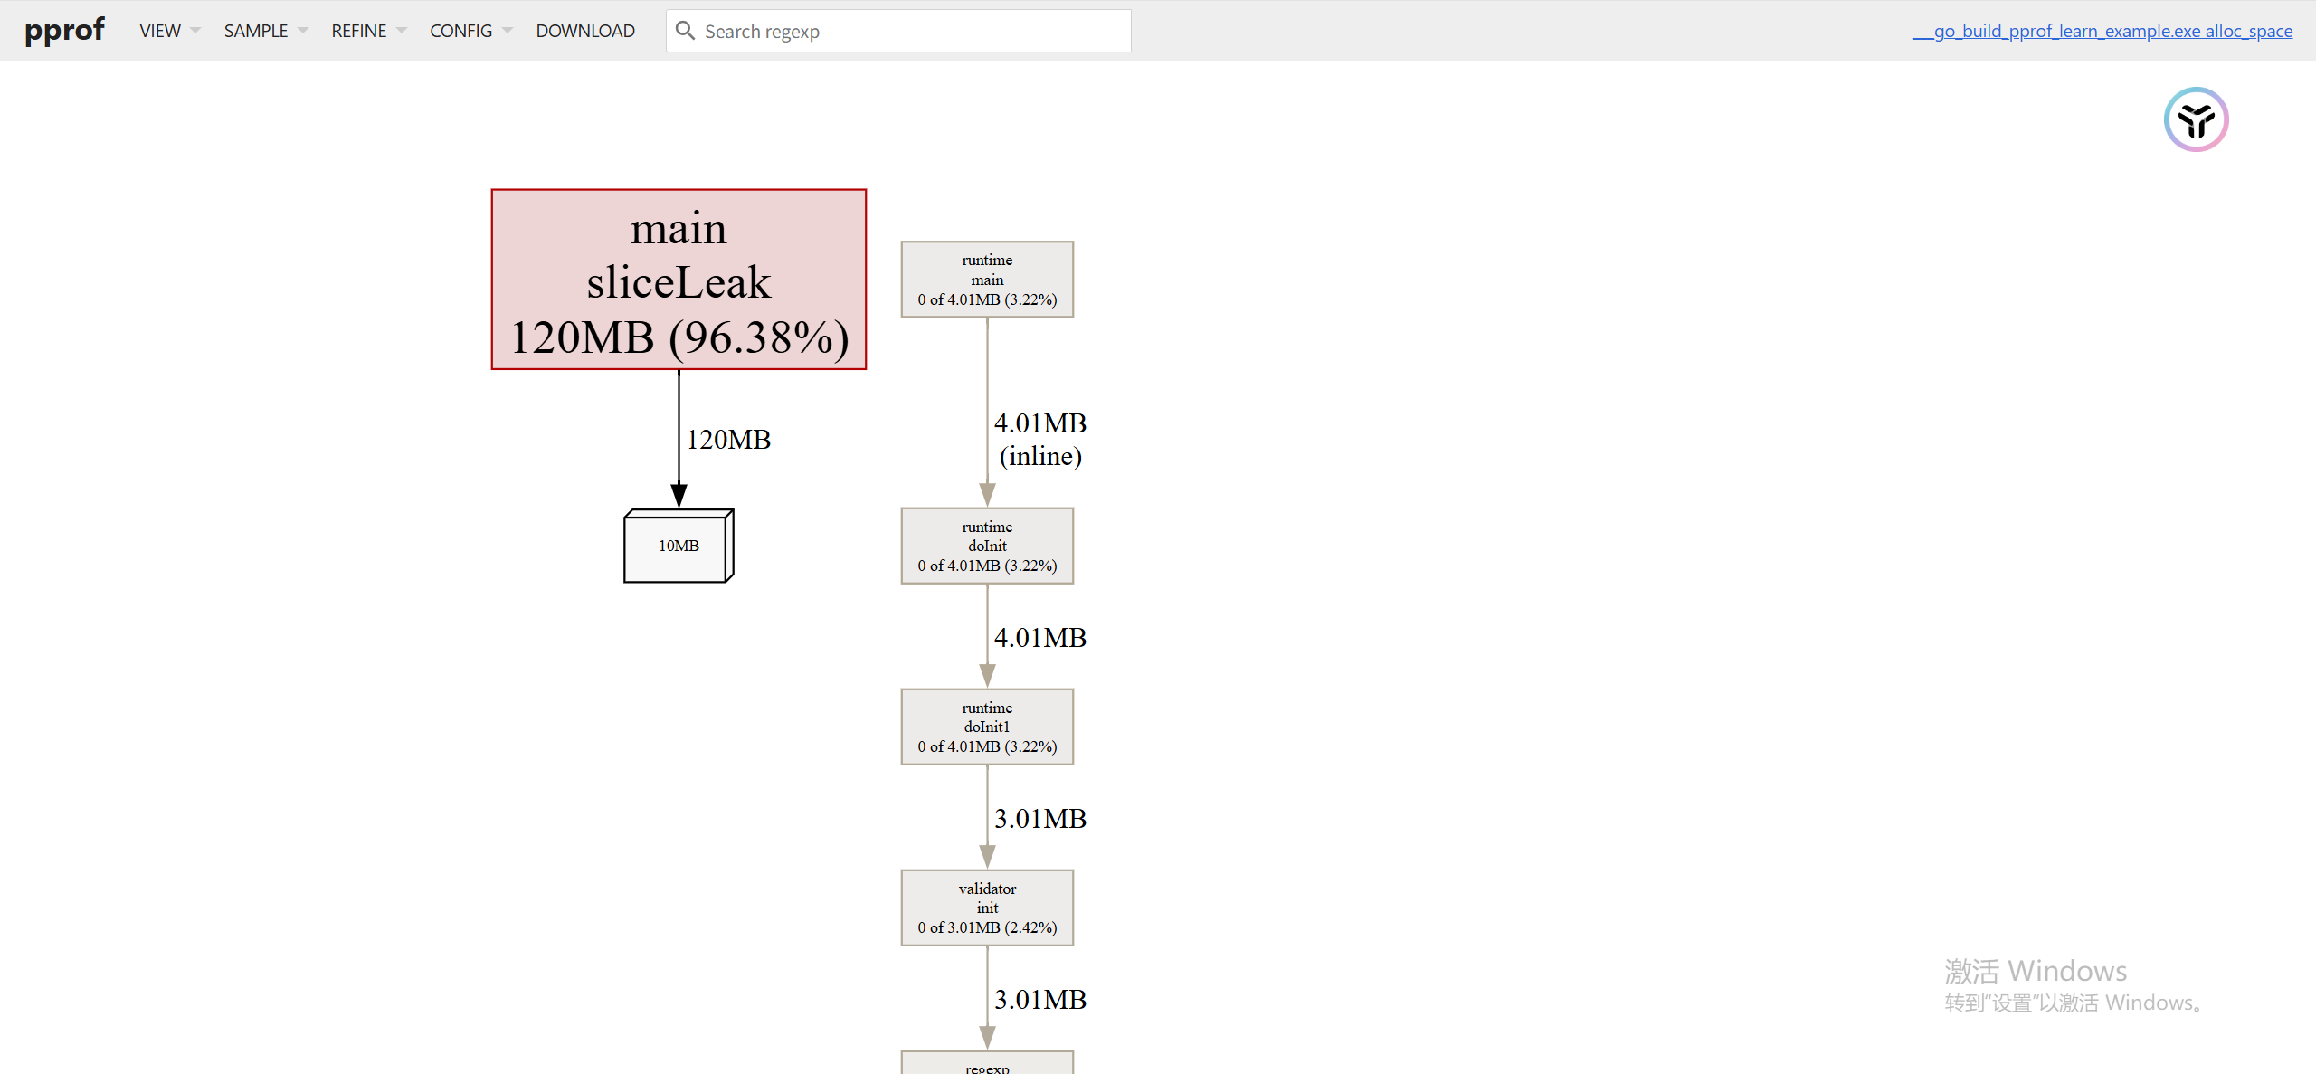Click the DOWNLOAD menu item
Viewport: 2316px width, 1074px height.
[585, 31]
